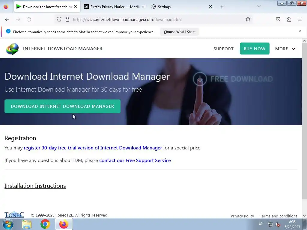View site security via padlock icon
The image size is (307, 230).
pos(67,19)
